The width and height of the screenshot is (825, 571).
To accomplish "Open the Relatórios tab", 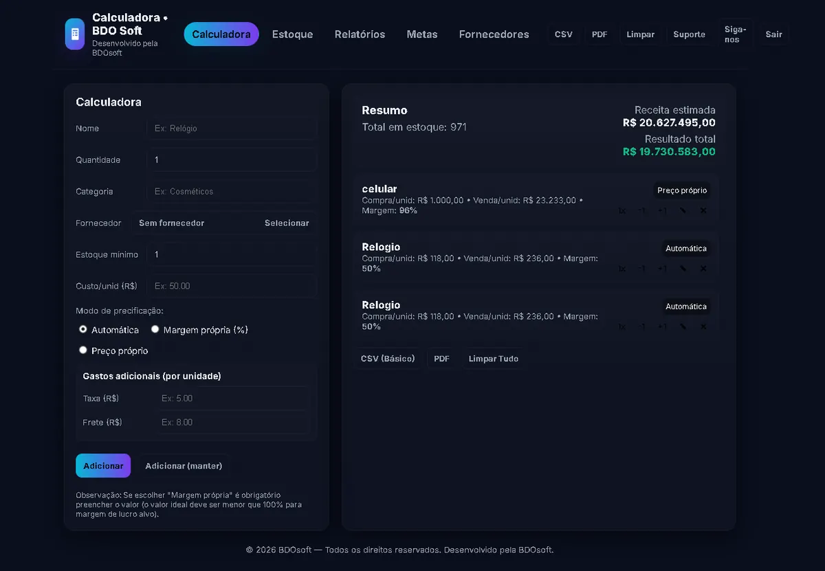I will click(360, 34).
